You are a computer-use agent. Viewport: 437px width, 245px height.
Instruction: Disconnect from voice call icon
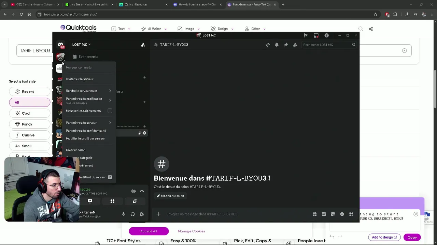coord(142,191)
